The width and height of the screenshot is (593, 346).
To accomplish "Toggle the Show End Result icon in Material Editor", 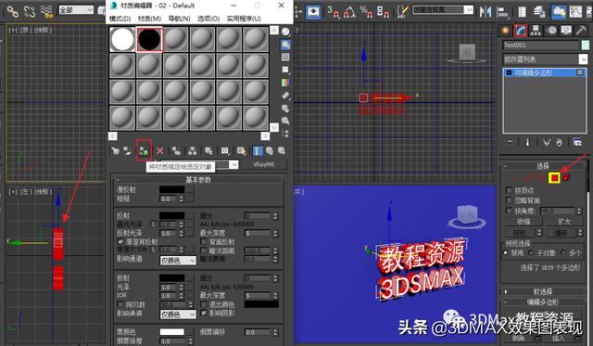I will (x=258, y=150).
